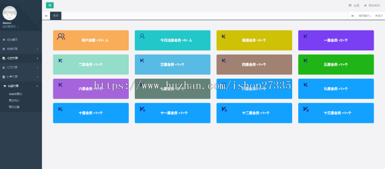This screenshot has height=169, width=385.
Task: Click the 退出 logout button
Action: point(379,16)
